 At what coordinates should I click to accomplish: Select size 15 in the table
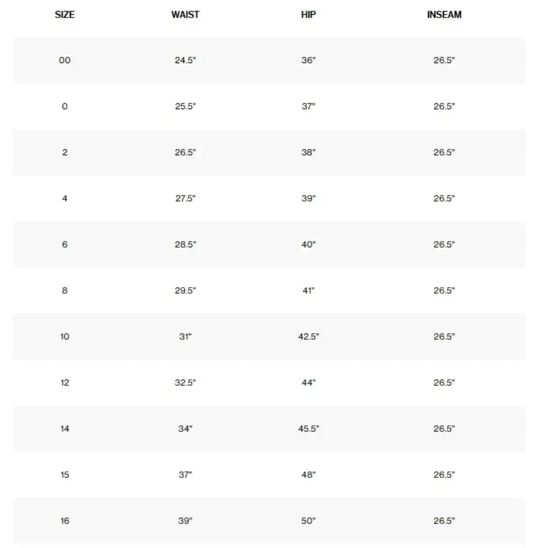tap(65, 475)
